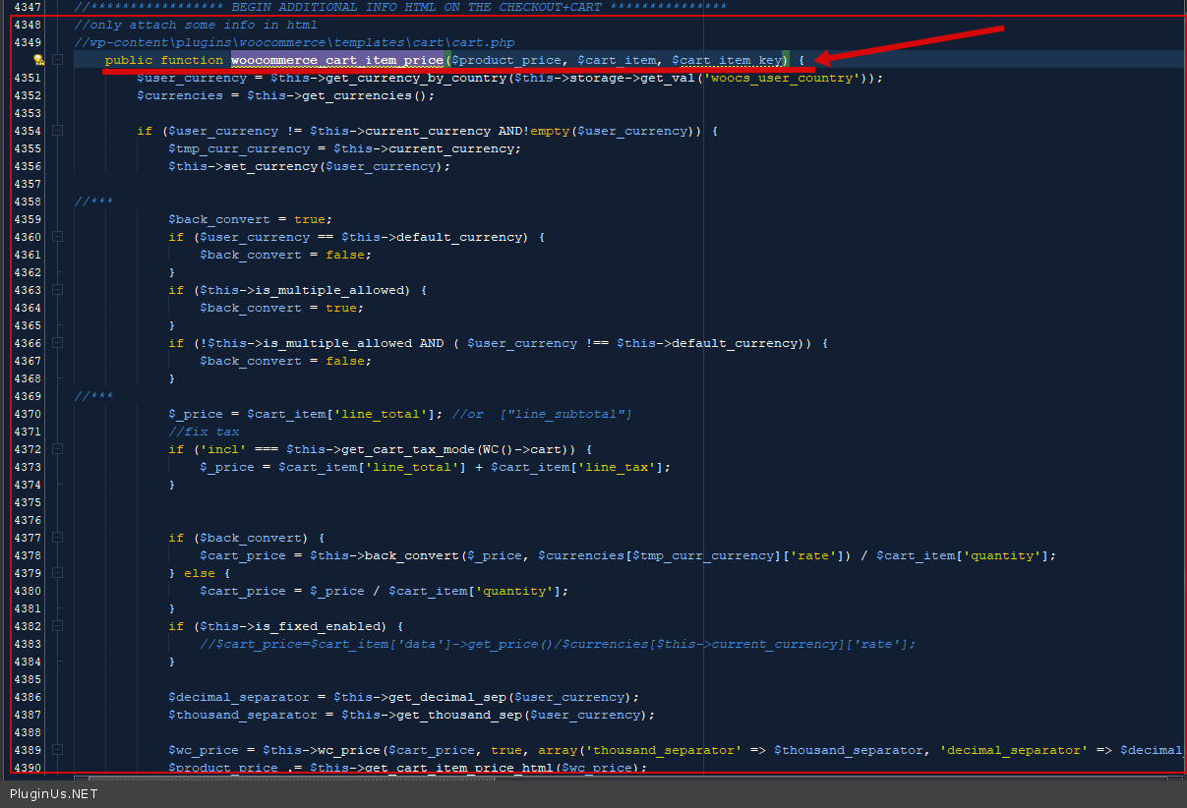Click line number 4370 in the gutter
Image resolution: width=1187 pixels, height=808 pixels.
[27, 414]
